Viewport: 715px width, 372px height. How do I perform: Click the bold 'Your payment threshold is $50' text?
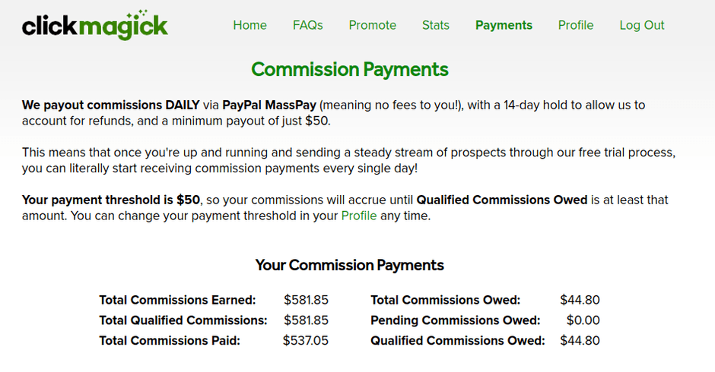[x=111, y=200]
